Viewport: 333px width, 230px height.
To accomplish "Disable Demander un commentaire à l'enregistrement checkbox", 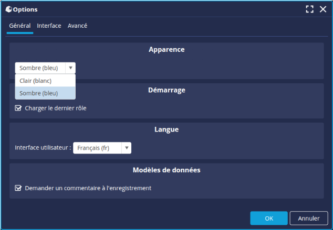I will [18, 188].
